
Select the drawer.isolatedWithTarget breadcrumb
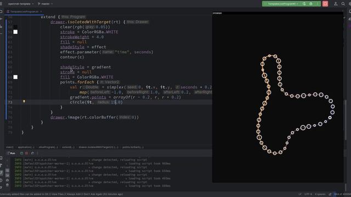coord(99,147)
